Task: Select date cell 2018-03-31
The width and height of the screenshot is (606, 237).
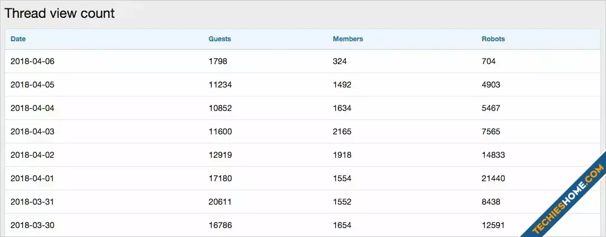Action: coord(32,202)
